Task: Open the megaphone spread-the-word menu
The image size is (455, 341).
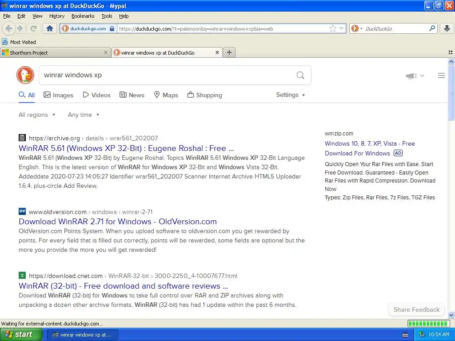Action: point(415,75)
